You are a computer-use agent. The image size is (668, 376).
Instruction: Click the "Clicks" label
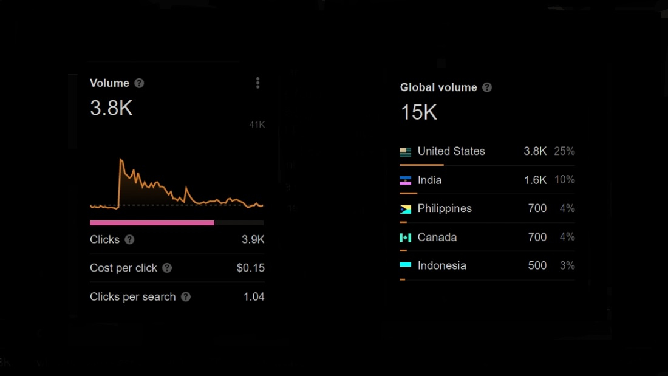pos(105,239)
